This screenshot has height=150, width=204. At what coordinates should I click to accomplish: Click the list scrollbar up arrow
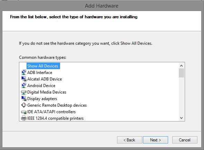tap(181, 66)
